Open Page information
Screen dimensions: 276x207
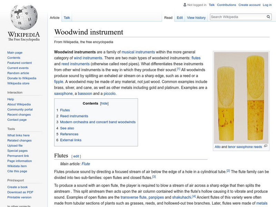click(x=20, y=161)
